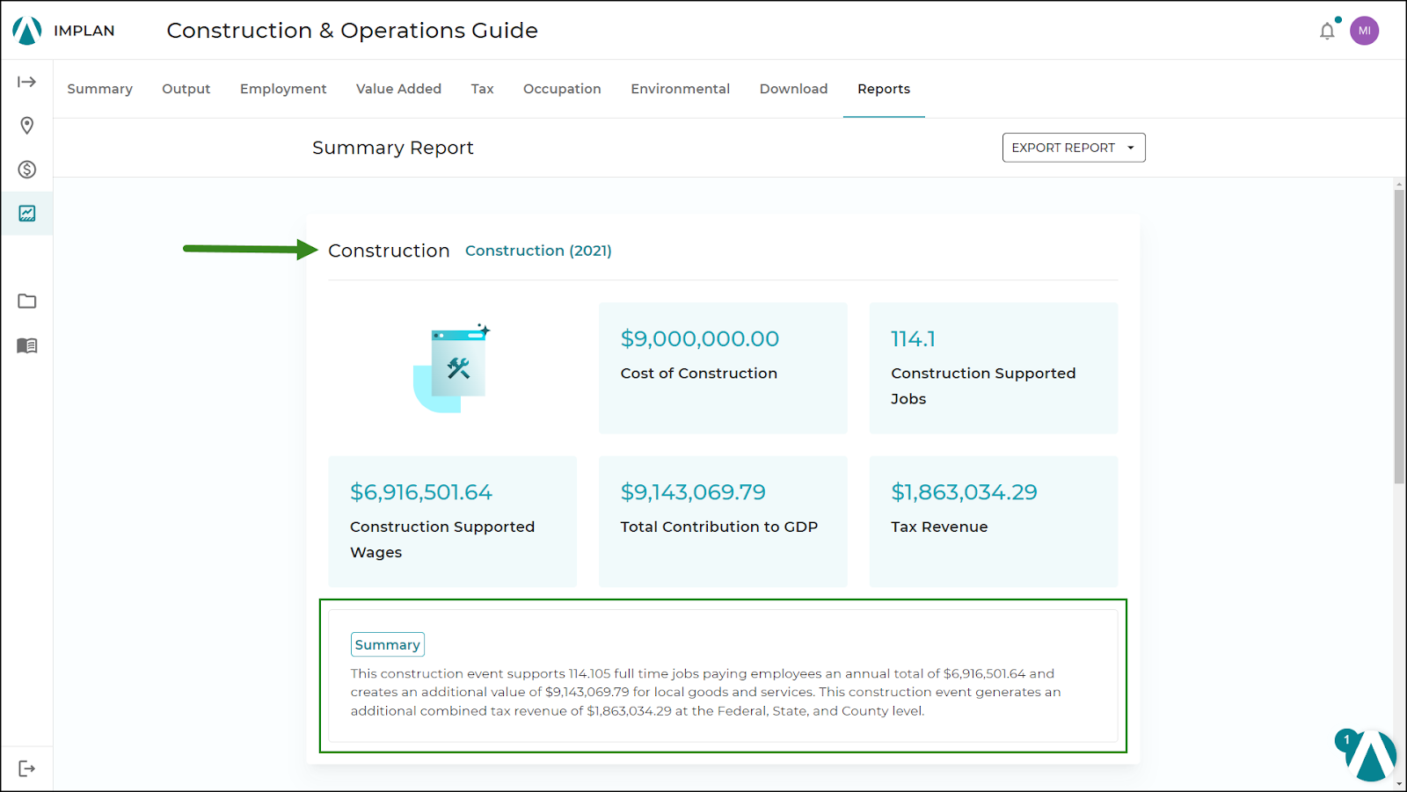
Task: Open the EXPORT REPORT dropdown
Action: [x=1073, y=147]
